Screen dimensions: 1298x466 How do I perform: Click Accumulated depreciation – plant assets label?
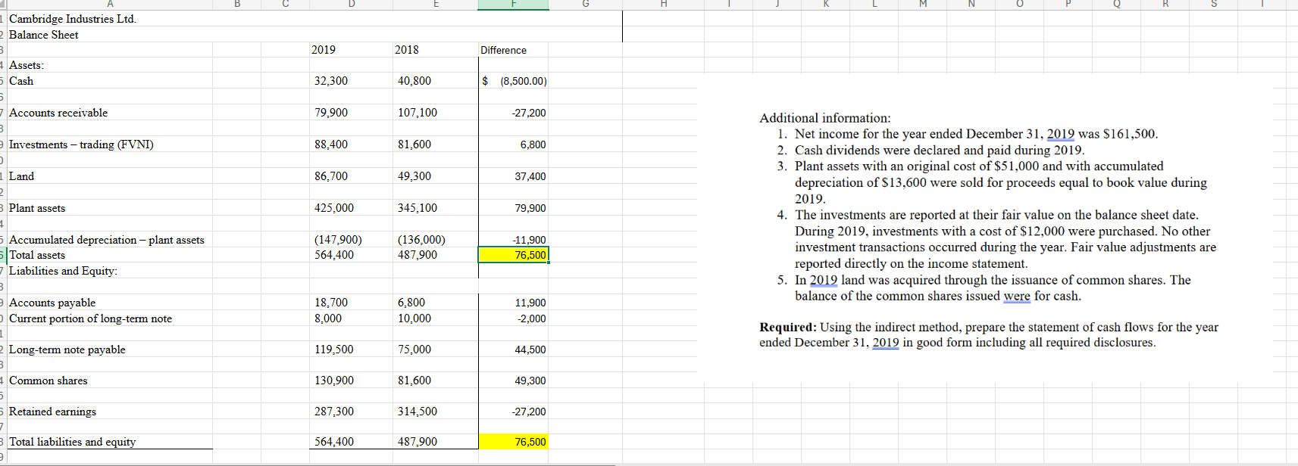tap(107, 240)
